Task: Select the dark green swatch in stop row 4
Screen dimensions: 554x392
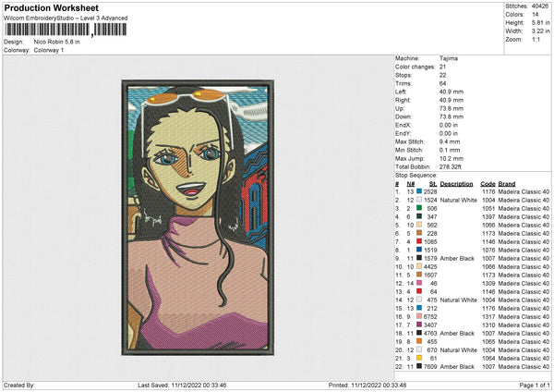Action: (x=419, y=216)
